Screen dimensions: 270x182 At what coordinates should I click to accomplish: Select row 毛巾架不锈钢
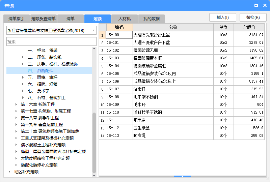[182, 97]
